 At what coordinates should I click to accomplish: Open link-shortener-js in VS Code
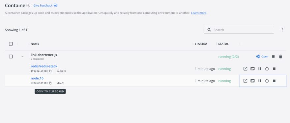click(262, 57)
